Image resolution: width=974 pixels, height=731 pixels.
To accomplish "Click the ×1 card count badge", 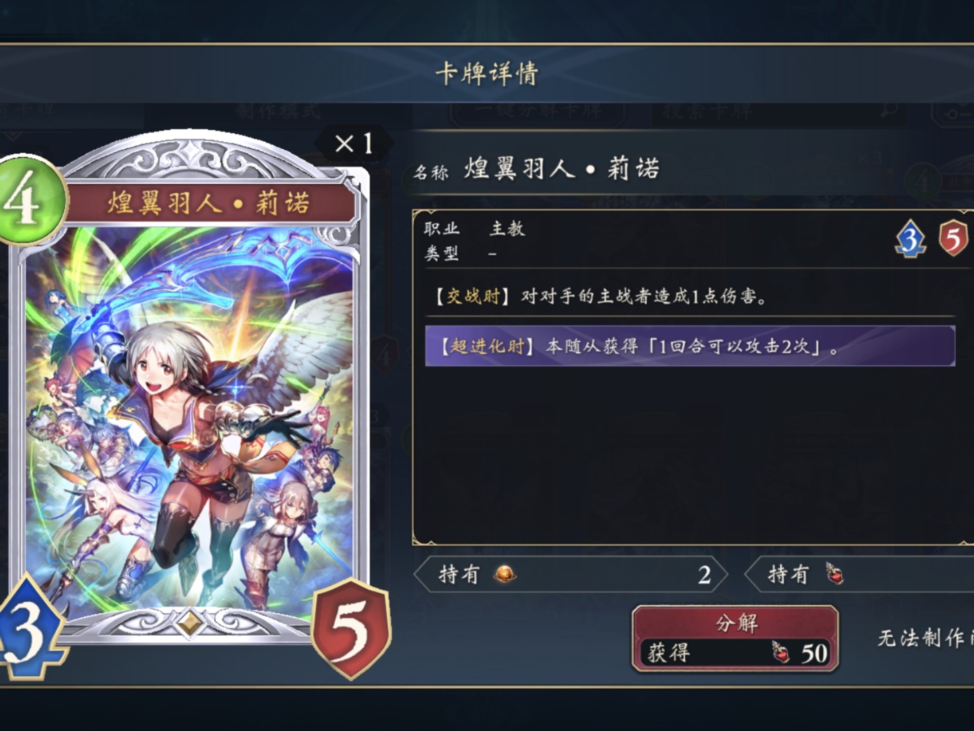I will [x=354, y=144].
